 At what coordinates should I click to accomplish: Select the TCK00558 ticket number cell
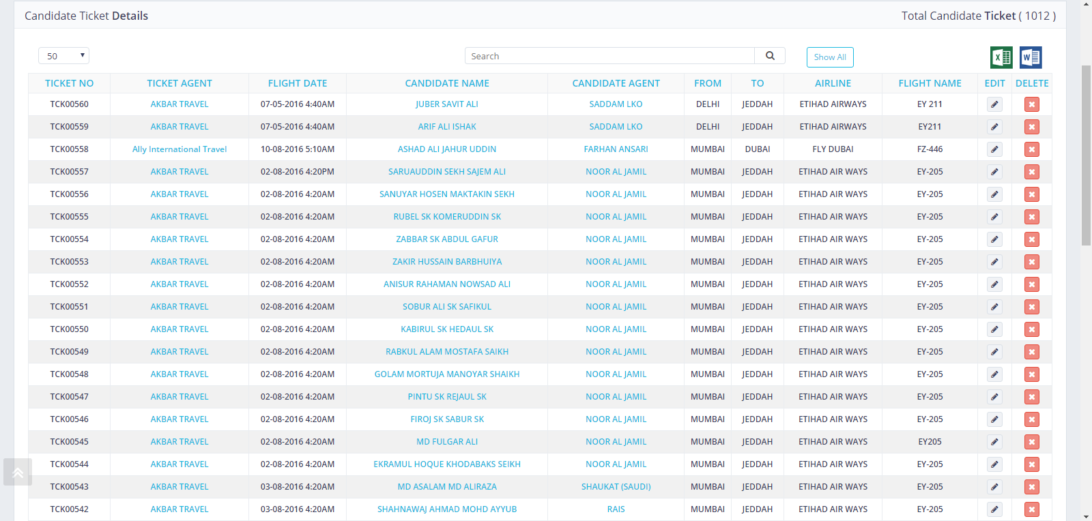pos(69,149)
